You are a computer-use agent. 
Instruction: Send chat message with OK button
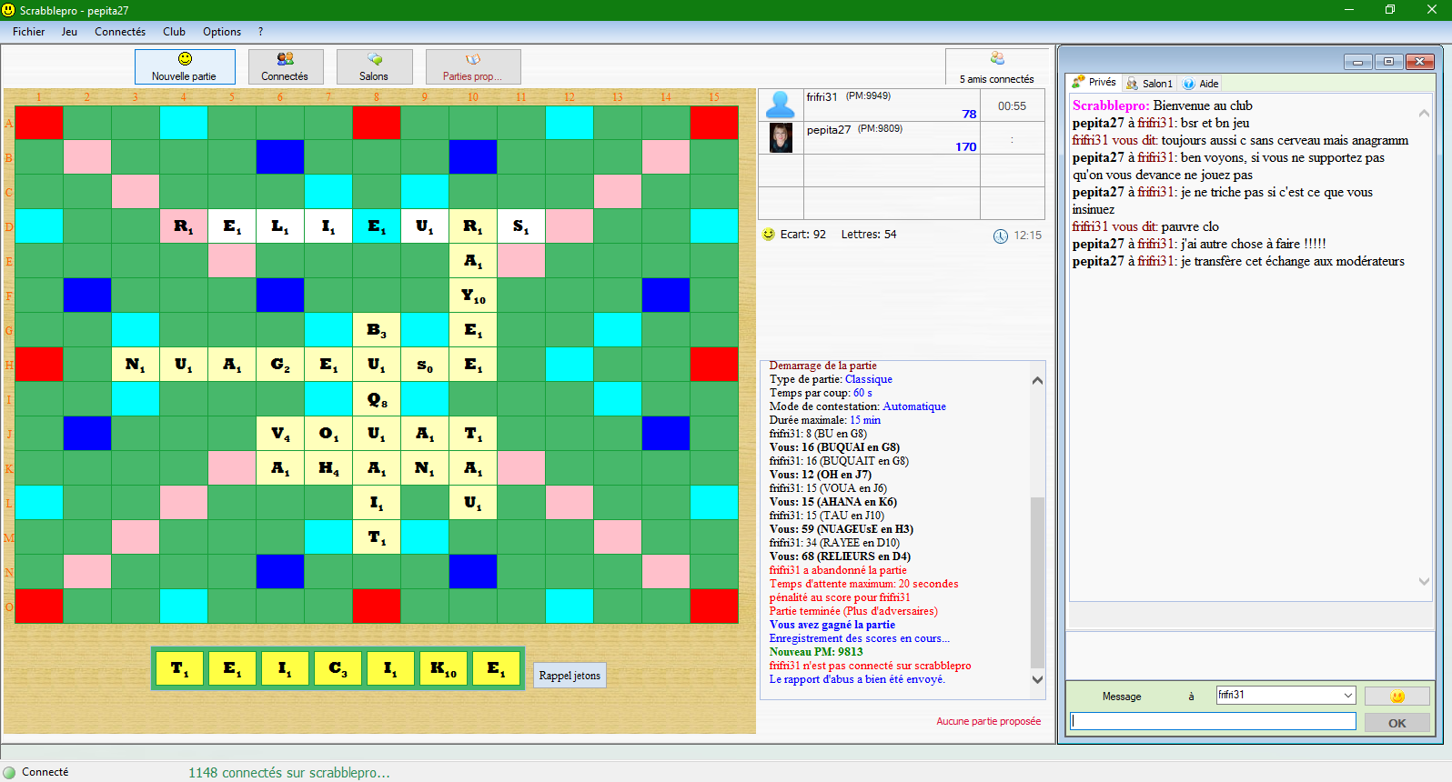click(x=1397, y=723)
